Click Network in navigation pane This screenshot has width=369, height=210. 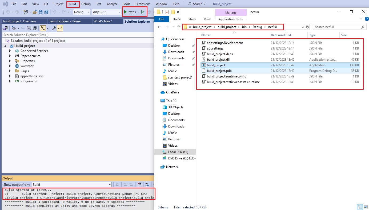(x=172, y=167)
